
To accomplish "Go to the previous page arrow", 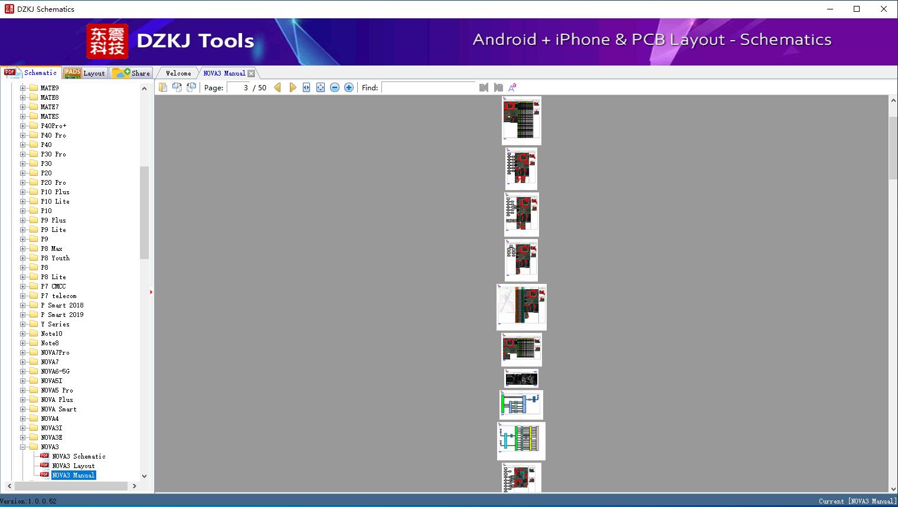I will click(277, 87).
